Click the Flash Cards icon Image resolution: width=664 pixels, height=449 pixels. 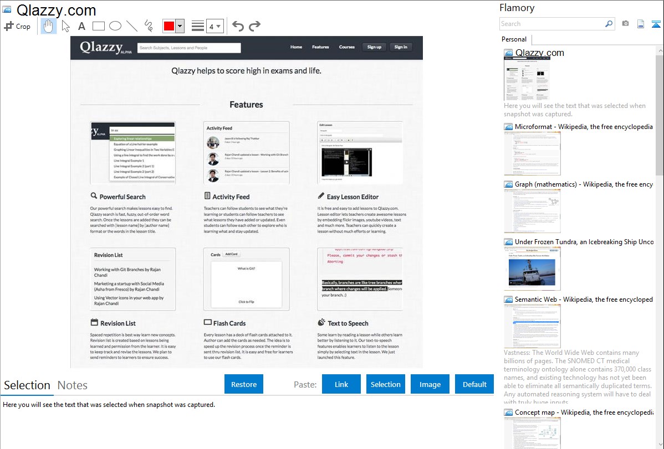(207, 322)
